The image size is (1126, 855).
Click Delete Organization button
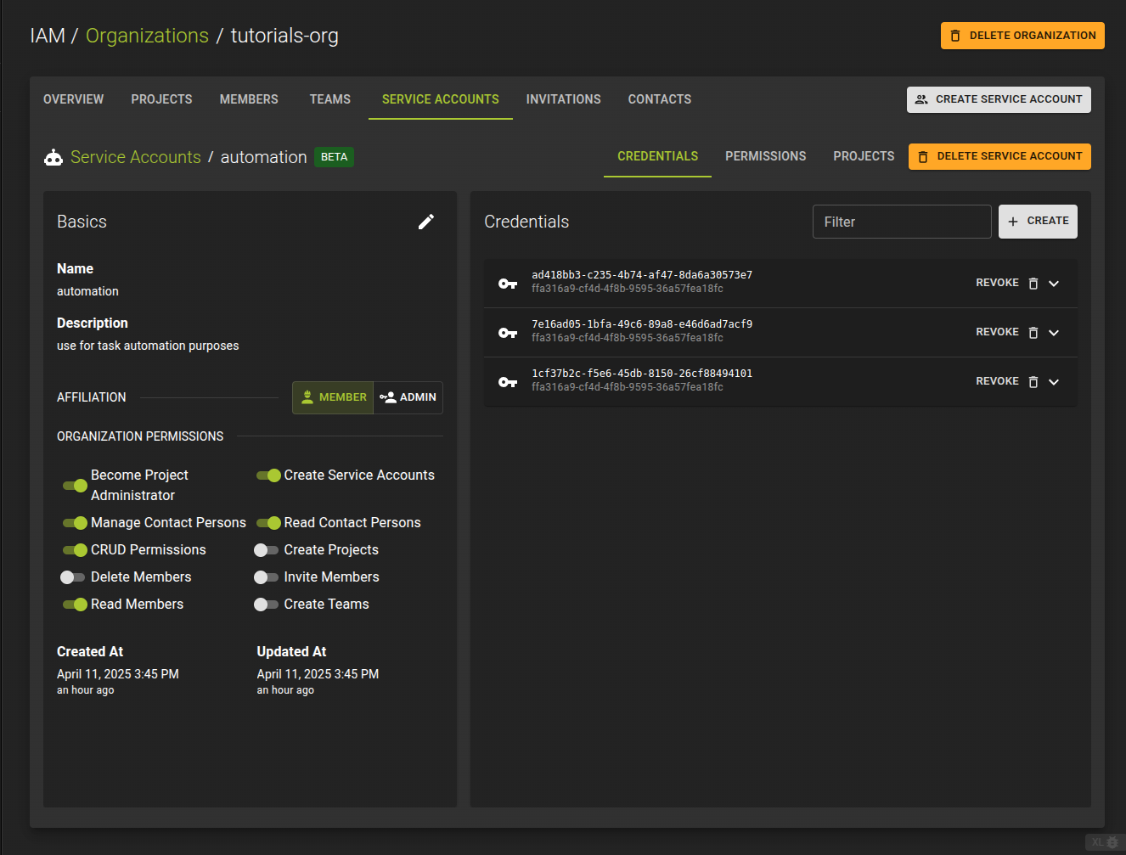(1022, 36)
